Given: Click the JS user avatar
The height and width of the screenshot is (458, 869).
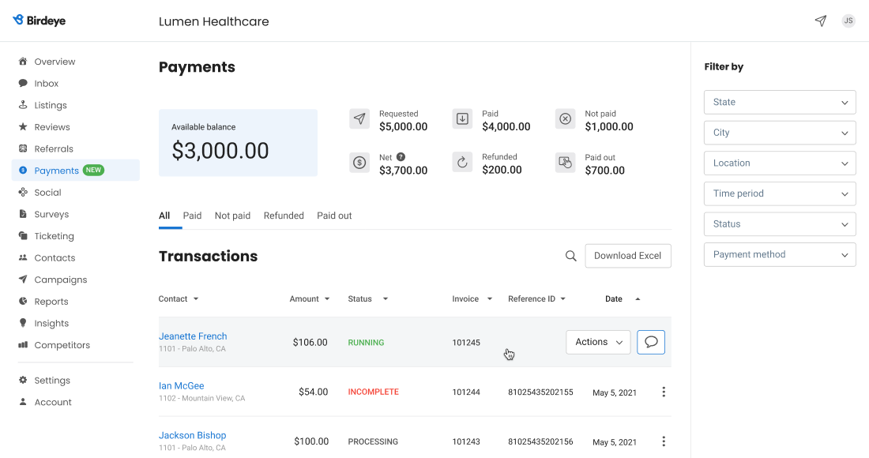Looking at the screenshot, I should [848, 21].
